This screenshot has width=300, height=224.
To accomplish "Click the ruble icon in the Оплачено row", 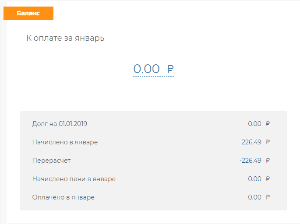I will (268, 197).
